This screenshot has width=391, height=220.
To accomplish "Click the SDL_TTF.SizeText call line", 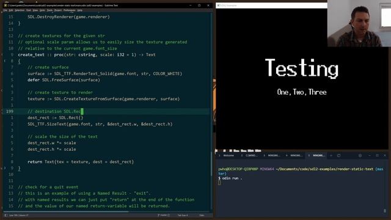I will (x=100, y=124).
